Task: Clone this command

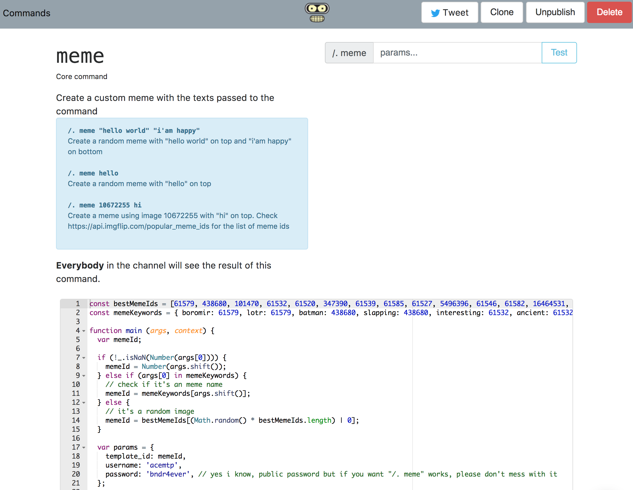Action: (502, 12)
